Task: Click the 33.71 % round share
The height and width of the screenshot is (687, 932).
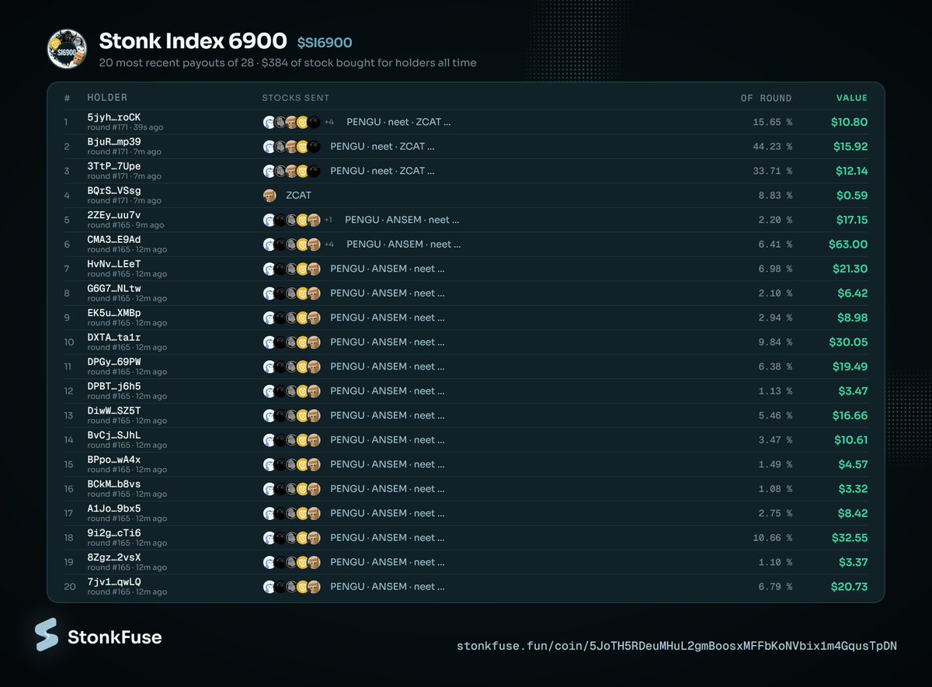Action: point(773,171)
